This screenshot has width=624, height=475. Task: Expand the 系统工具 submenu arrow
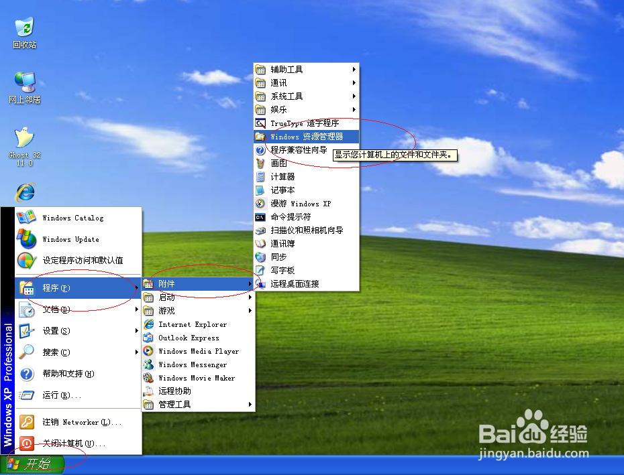pos(354,96)
